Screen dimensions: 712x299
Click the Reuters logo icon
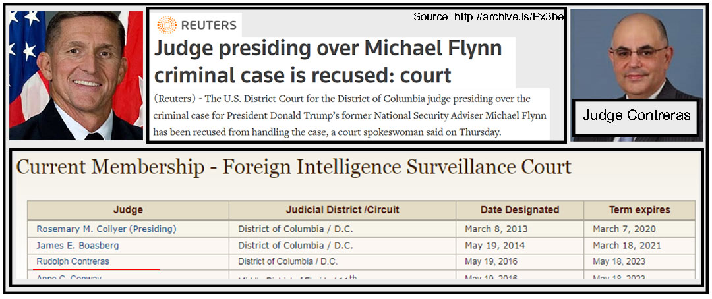pyautogui.click(x=167, y=25)
